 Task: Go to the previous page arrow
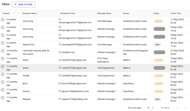tap(178, 108)
